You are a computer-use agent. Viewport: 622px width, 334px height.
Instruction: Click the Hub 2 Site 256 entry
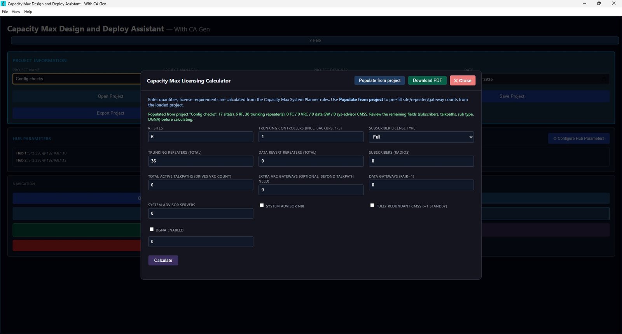point(42,160)
